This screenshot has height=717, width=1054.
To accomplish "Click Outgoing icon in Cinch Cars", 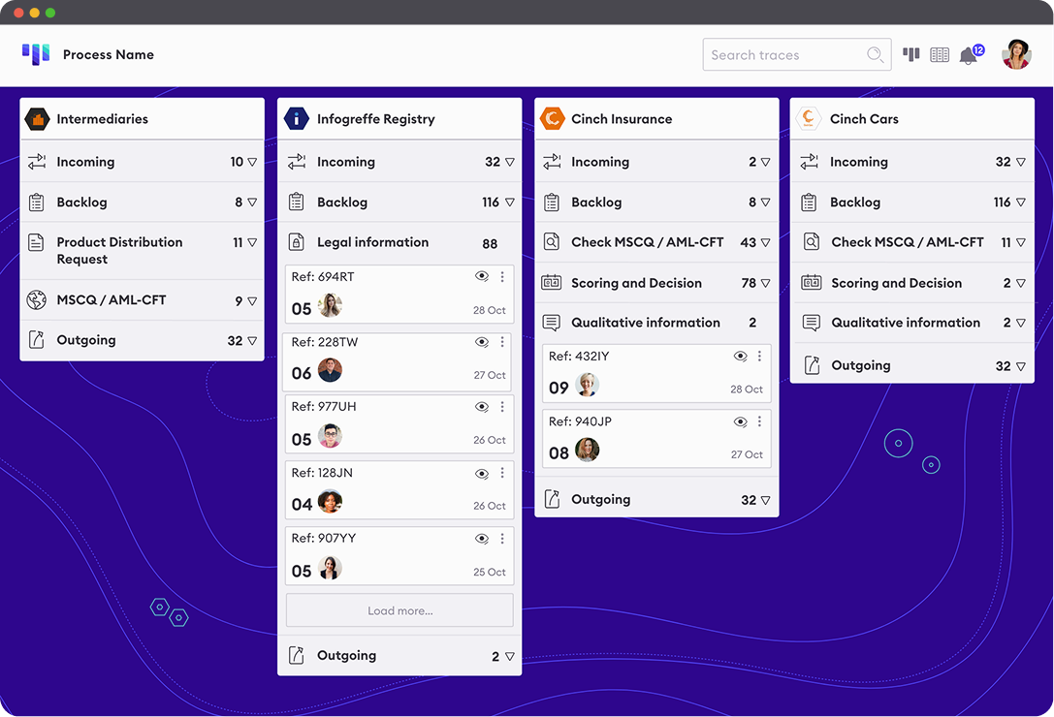I will [812, 365].
